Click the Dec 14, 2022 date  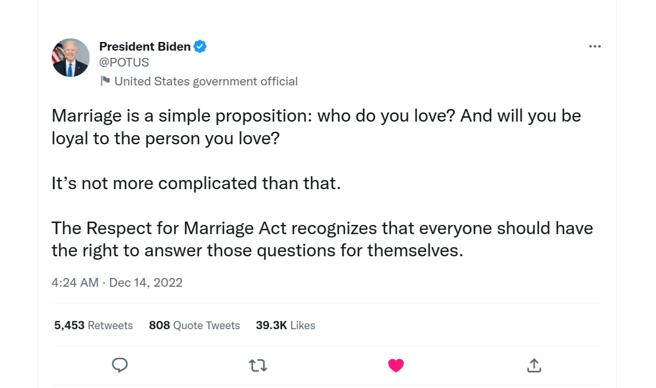(x=146, y=282)
